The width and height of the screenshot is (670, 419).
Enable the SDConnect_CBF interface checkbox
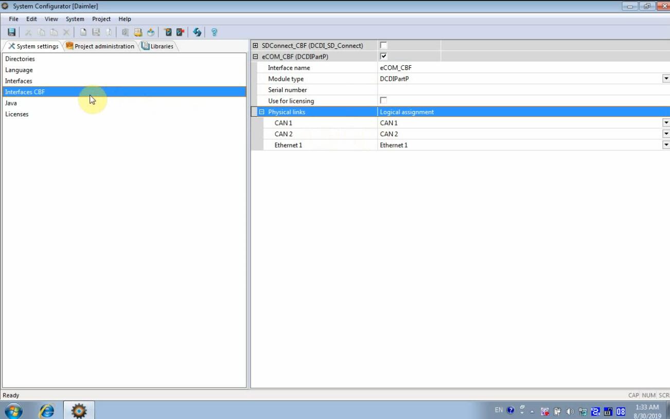(x=383, y=45)
